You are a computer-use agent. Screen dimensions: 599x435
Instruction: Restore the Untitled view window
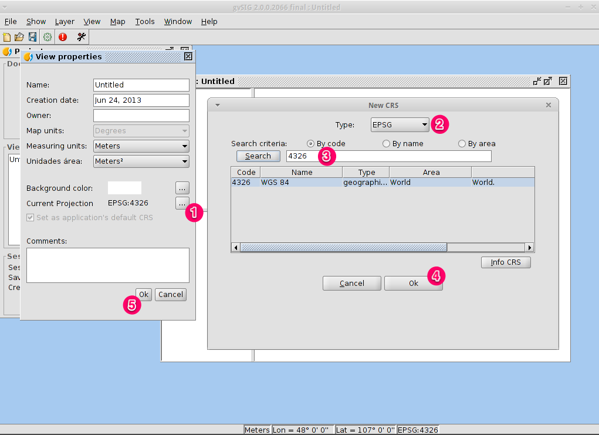click(537, 81)
